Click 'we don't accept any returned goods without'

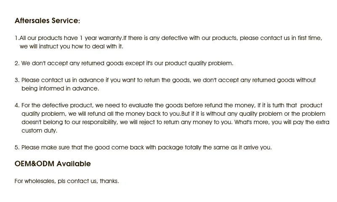click(x=254, y=80)
